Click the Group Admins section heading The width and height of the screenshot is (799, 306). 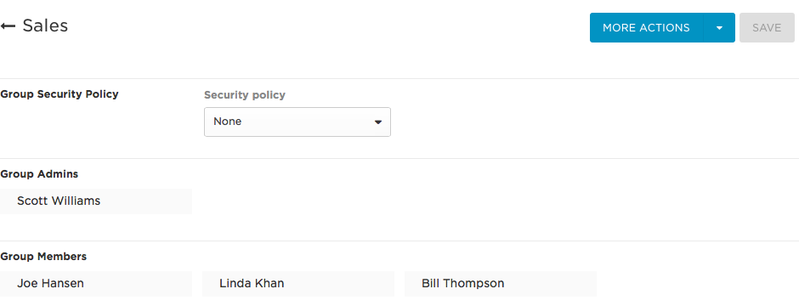click(x=39, y=174)
